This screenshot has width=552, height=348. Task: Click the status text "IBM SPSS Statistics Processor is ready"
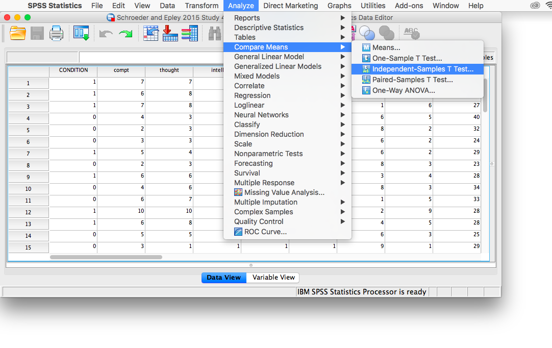coord(362,292)
